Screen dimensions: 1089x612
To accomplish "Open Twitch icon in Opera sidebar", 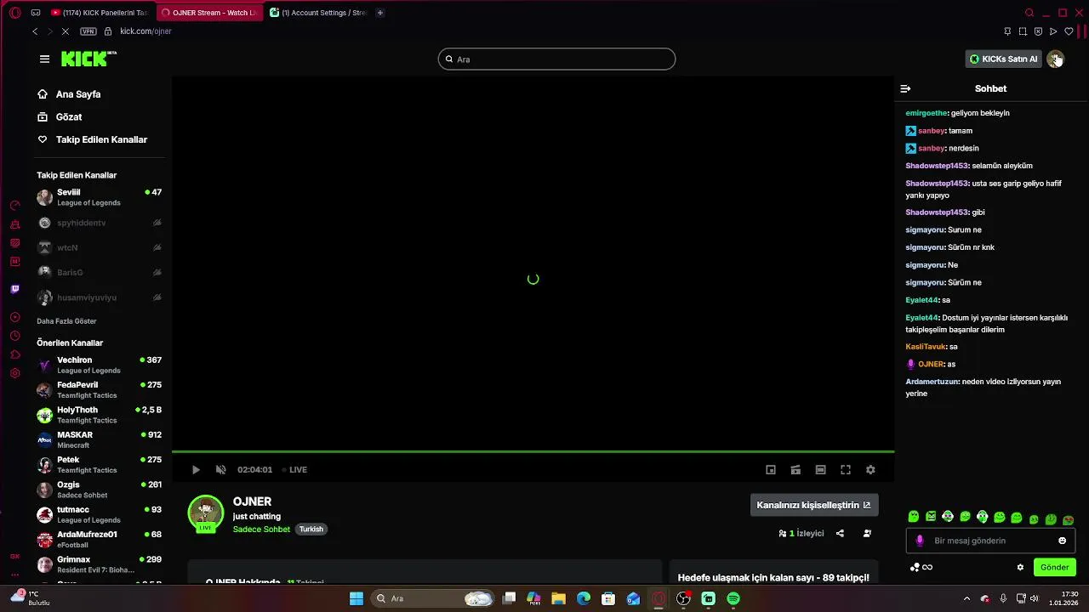I will point(14,289).
